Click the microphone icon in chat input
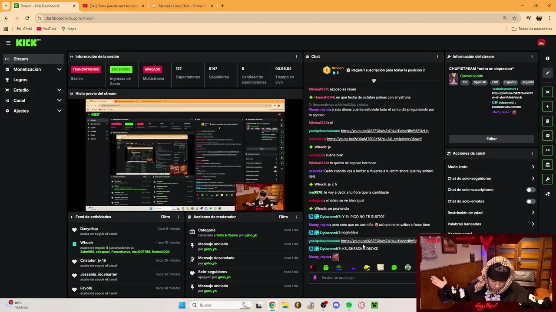 coord(315,278)
